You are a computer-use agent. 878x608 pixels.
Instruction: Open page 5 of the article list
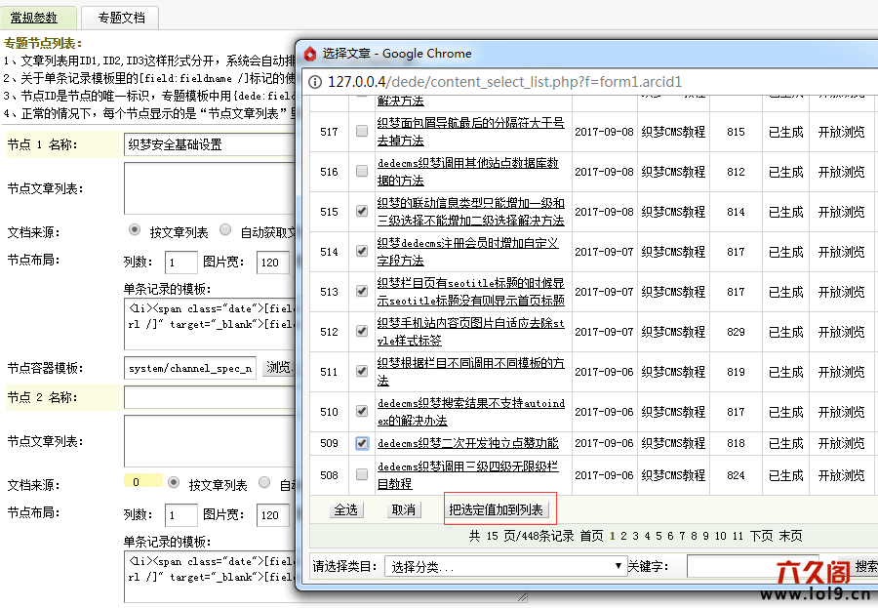click(x=658, y=536)
